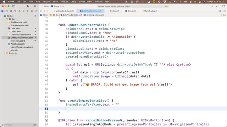Collapse the BC-Bev project root
This screenshot has height=127, width=227.
[2, 16]
